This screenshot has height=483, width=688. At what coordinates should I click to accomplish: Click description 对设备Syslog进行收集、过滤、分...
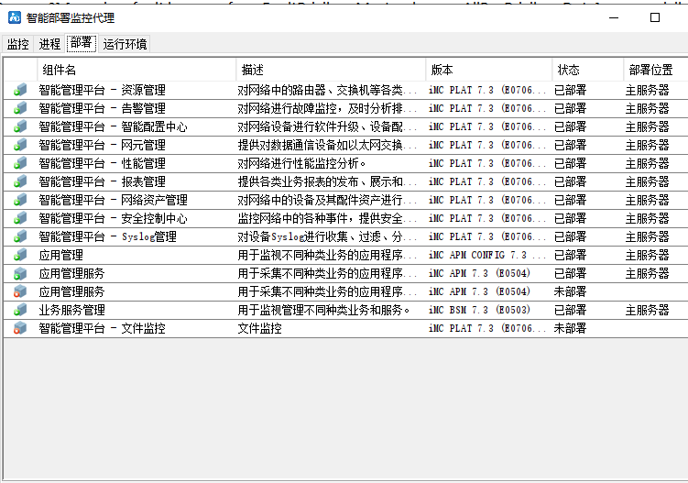click(x=327, y=236)
